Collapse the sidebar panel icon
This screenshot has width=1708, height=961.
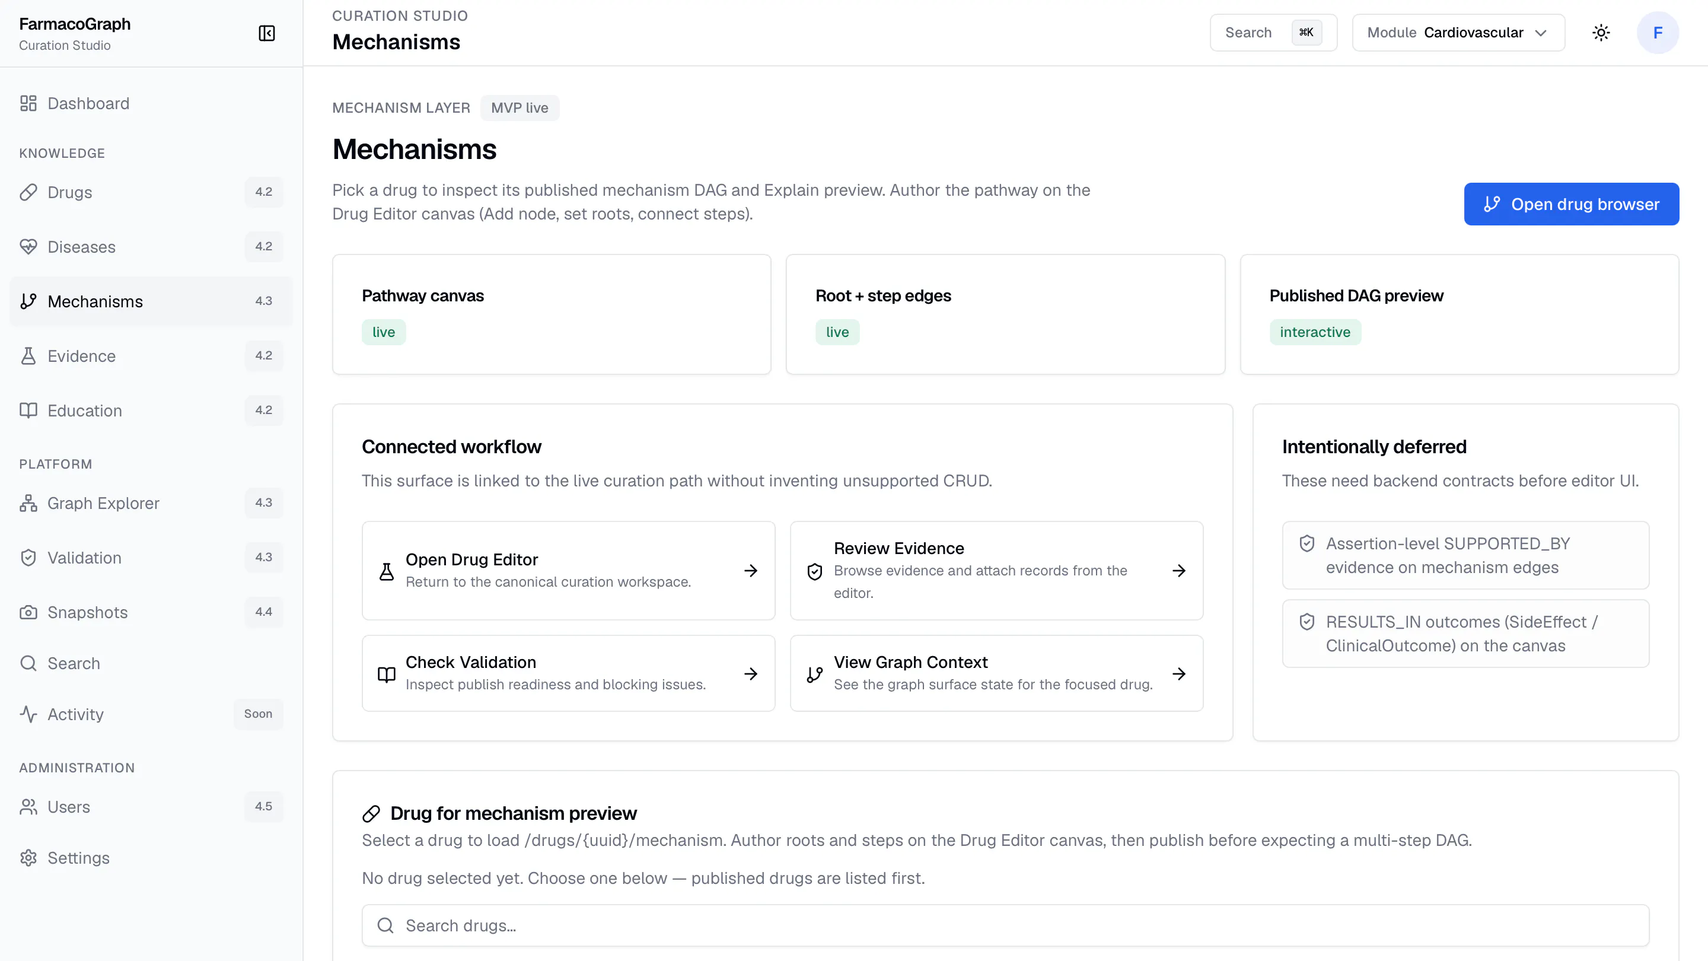[x=266, y=33]
